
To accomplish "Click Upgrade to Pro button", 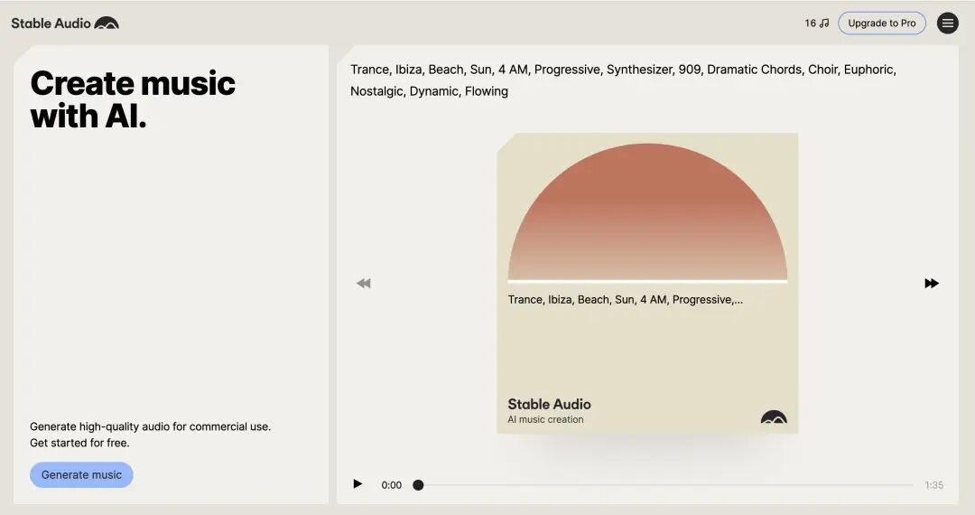I will point(882,23).
